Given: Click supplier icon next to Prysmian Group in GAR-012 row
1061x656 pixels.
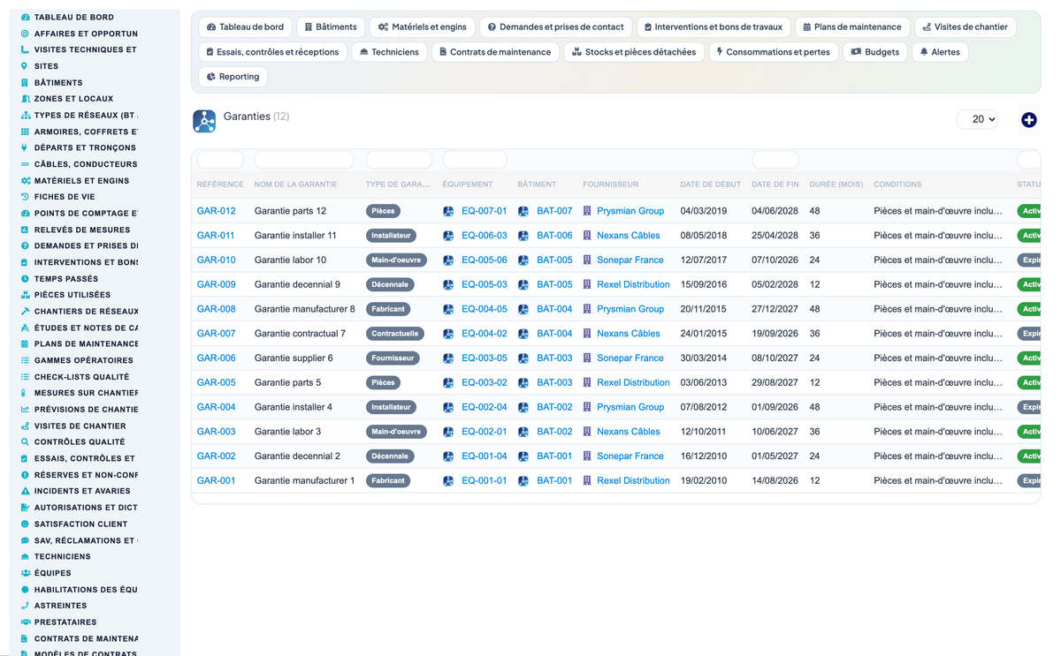Looking at the screenshot, I should pyautogui.click(x=587, y=211).
